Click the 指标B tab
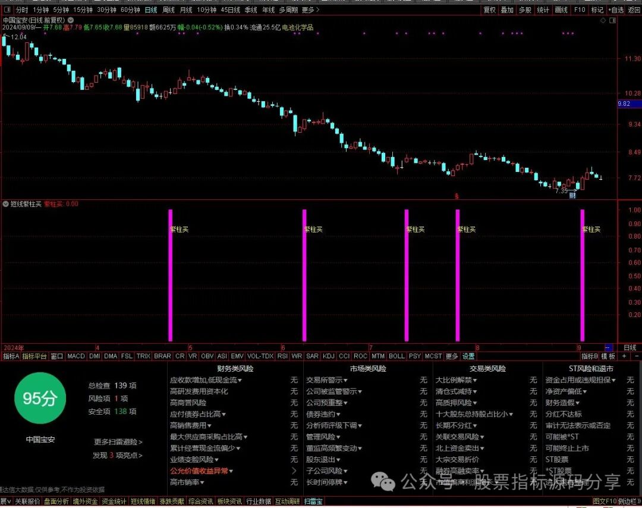The image size is (642, 508). pos(590,356)
